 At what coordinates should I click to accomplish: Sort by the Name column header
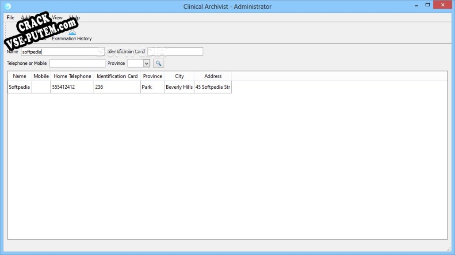(x=19, y=76)
